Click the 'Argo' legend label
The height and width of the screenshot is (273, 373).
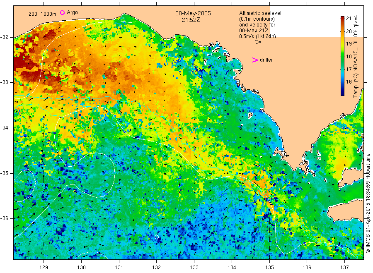[x=72, y=12]
